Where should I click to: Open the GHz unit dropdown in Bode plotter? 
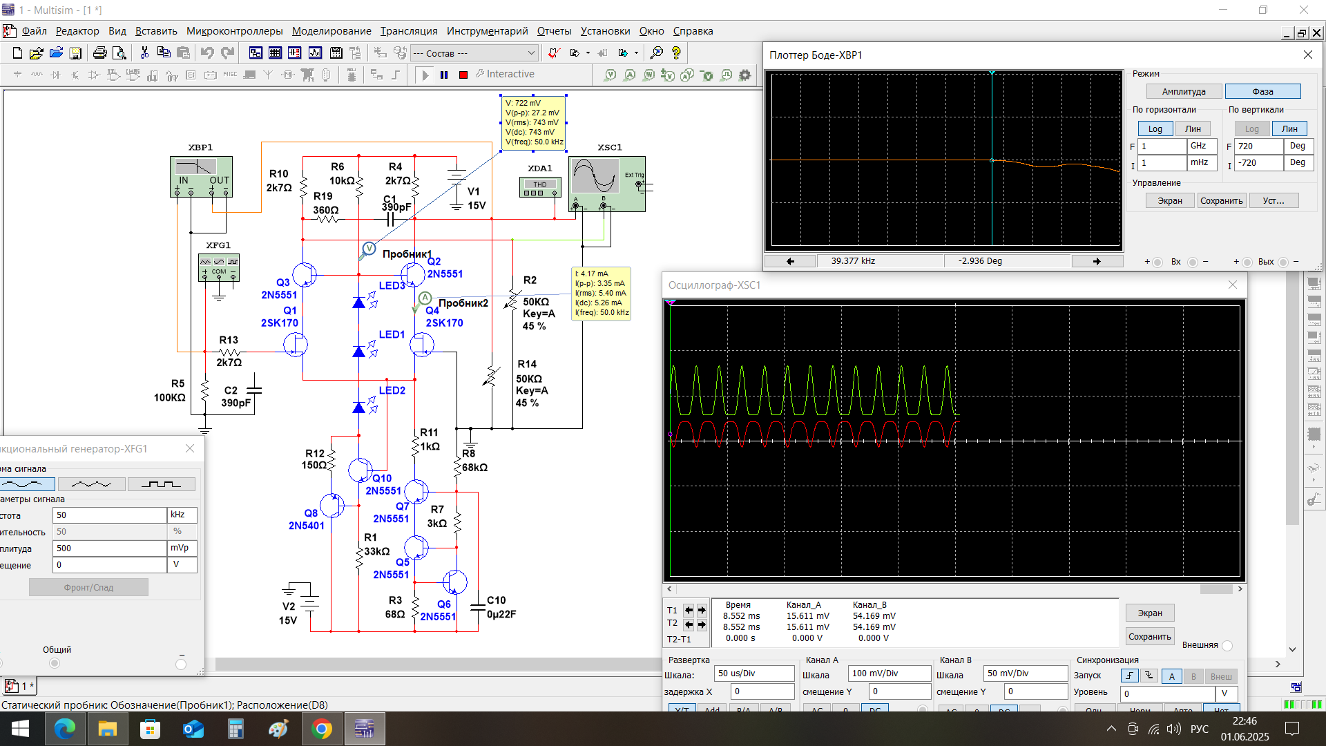click(1201, 146)
